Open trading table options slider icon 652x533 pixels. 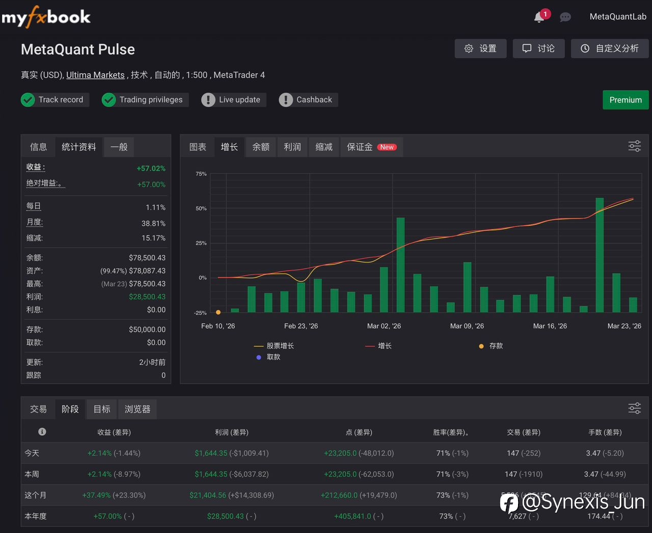coord(635,408)
